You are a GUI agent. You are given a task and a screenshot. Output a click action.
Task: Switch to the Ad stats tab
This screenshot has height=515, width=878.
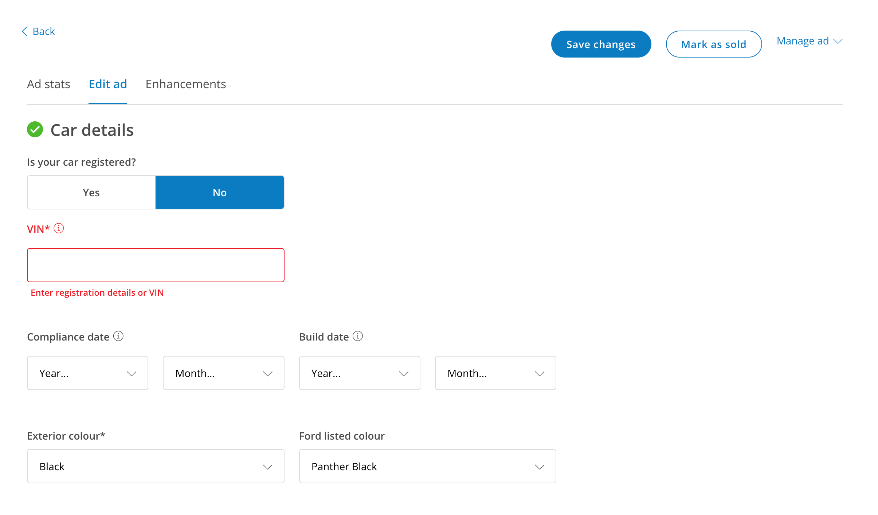point(48,84)
